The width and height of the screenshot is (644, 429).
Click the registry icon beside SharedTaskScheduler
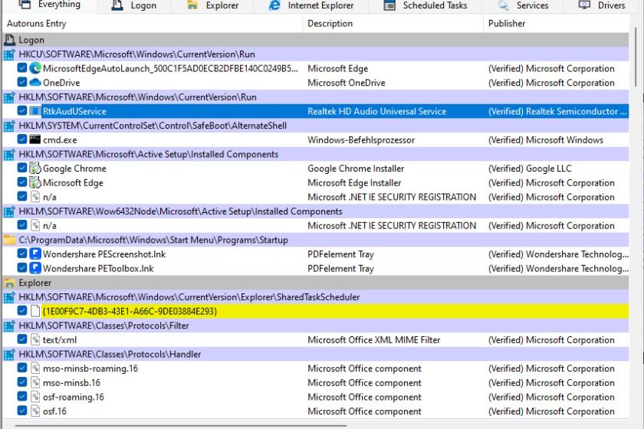click(x=9, y=296)
